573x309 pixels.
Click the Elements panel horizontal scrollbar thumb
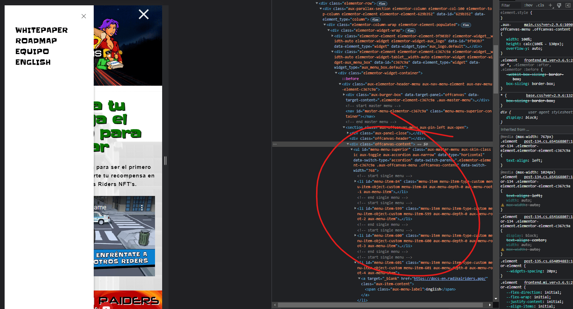[380, 305]
